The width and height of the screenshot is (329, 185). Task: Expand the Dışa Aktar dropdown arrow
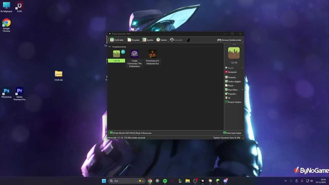point(242,90)
